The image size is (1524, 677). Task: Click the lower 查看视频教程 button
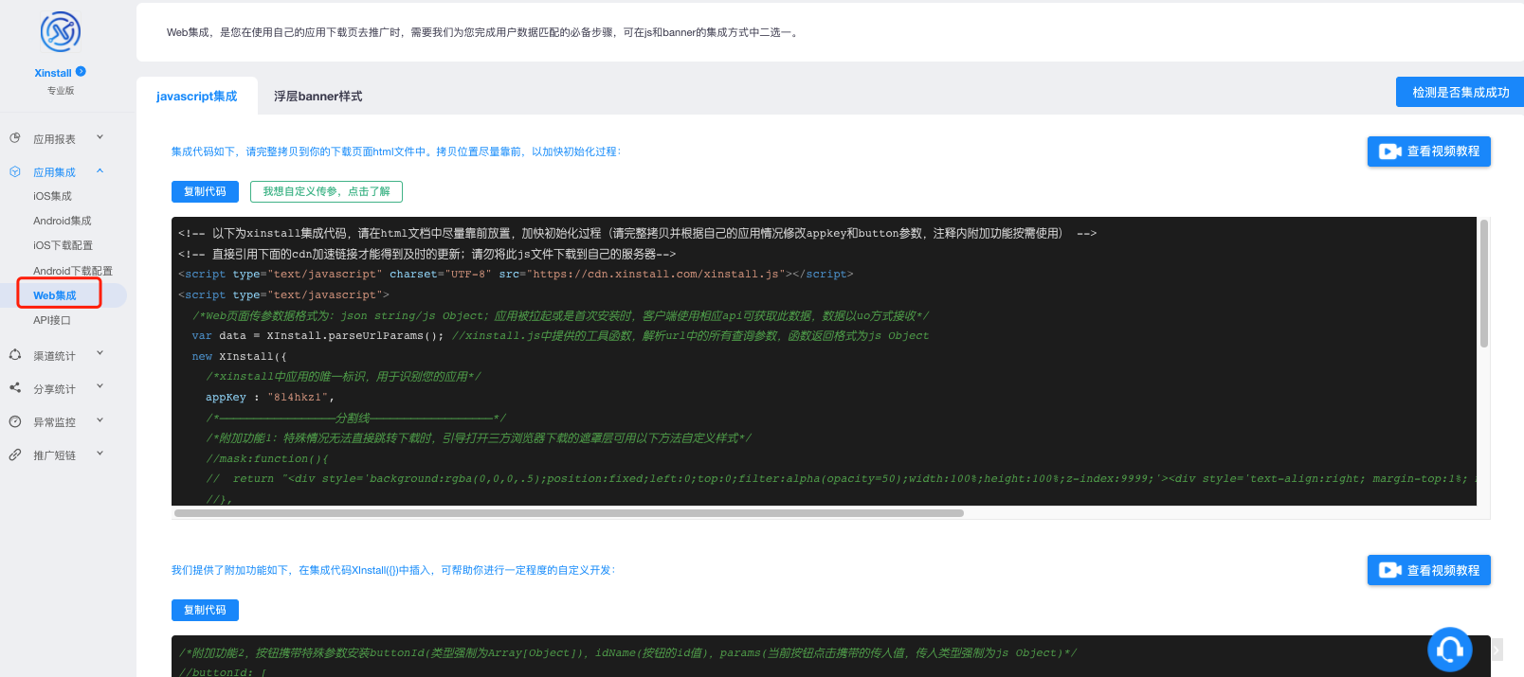[x=1429, y=570]
